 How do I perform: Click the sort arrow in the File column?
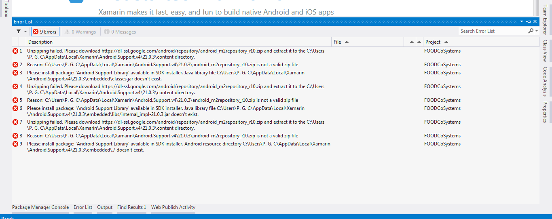[x=347, y=42]
